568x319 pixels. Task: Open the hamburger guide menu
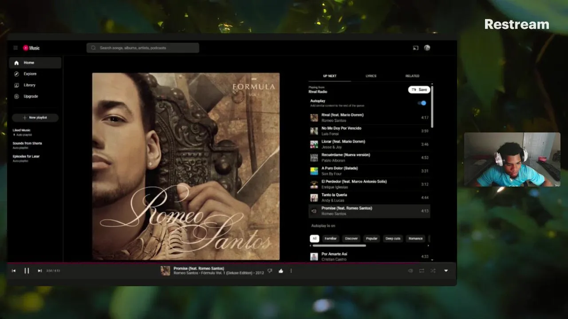16,48
